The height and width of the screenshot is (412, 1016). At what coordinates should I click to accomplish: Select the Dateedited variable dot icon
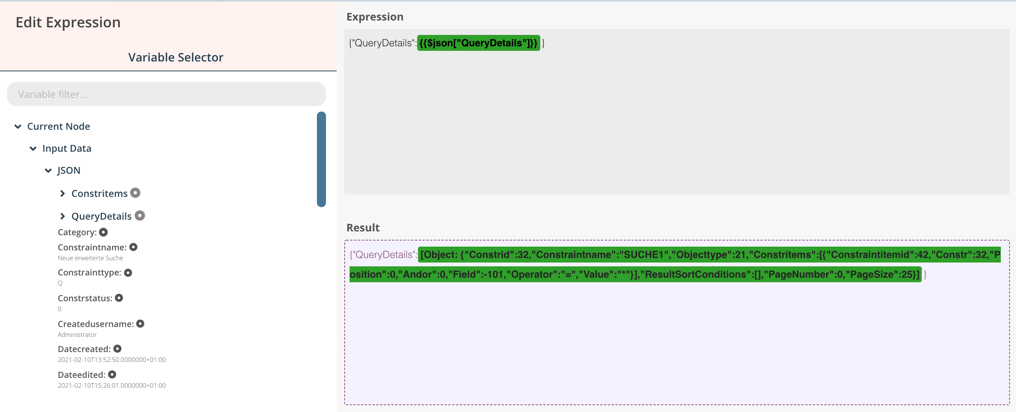tap(112, 374)
